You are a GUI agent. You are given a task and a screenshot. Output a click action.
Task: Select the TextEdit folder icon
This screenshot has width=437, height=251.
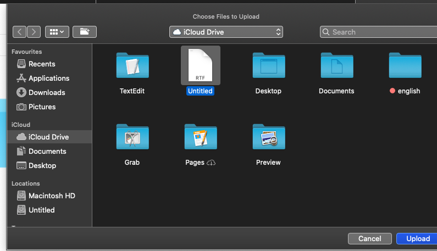pyautogui.click(x=132, y=65)
